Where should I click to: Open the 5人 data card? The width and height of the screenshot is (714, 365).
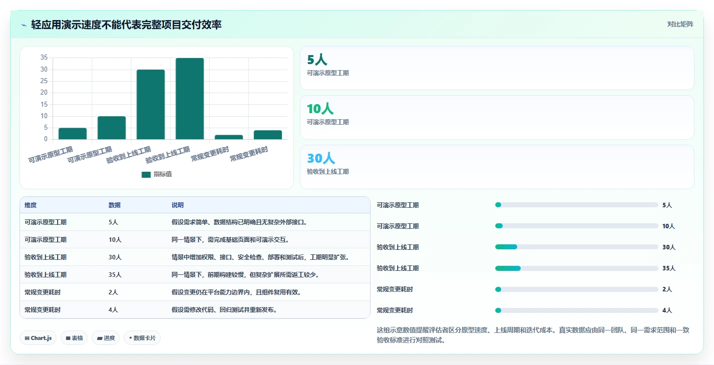point(497,68)
